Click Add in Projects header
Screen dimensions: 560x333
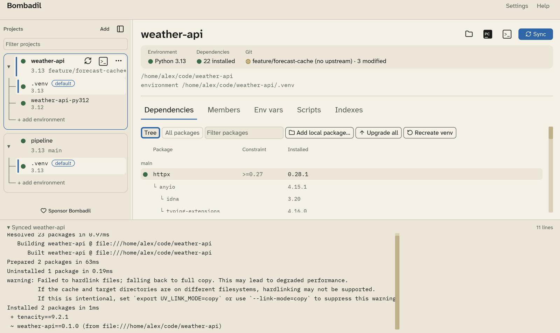pyautogui.click(x=105, y=29)
